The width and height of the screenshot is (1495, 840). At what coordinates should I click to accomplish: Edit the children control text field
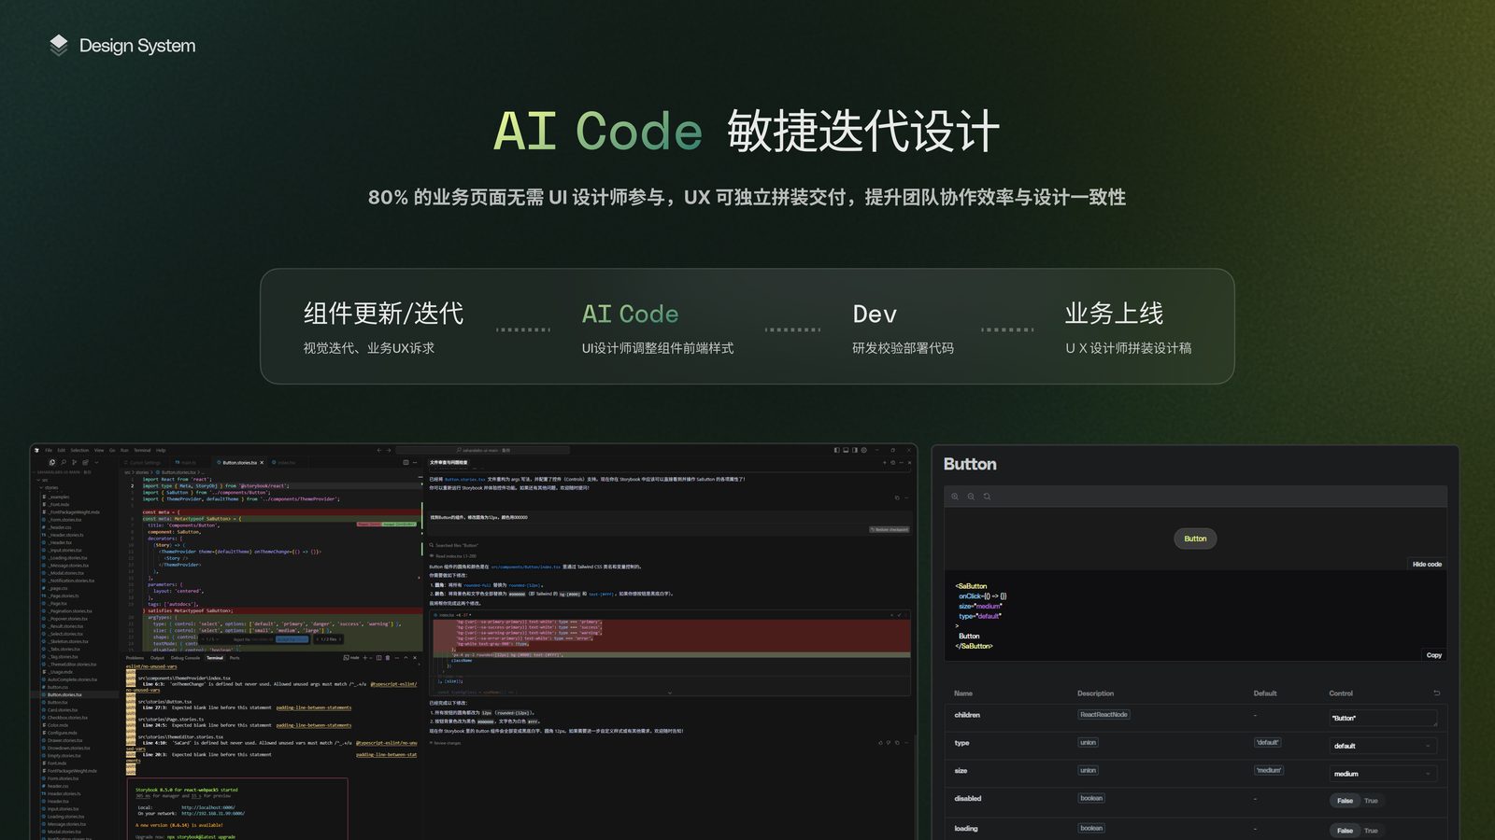(x=1383, y=718)
